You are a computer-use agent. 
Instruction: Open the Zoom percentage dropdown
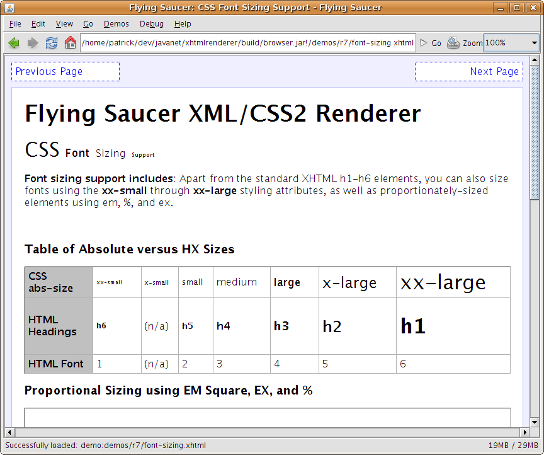(x=511, y=43)
